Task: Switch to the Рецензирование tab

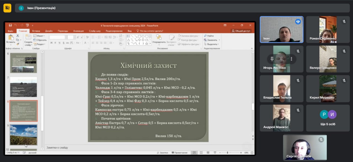Action: [114, 31]
